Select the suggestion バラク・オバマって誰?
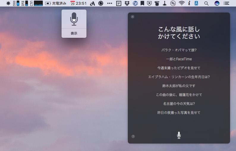236x151 pixels. [179, 50]
